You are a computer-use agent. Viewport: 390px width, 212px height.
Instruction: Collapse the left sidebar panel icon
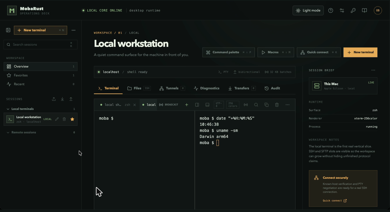pos(8,30)
